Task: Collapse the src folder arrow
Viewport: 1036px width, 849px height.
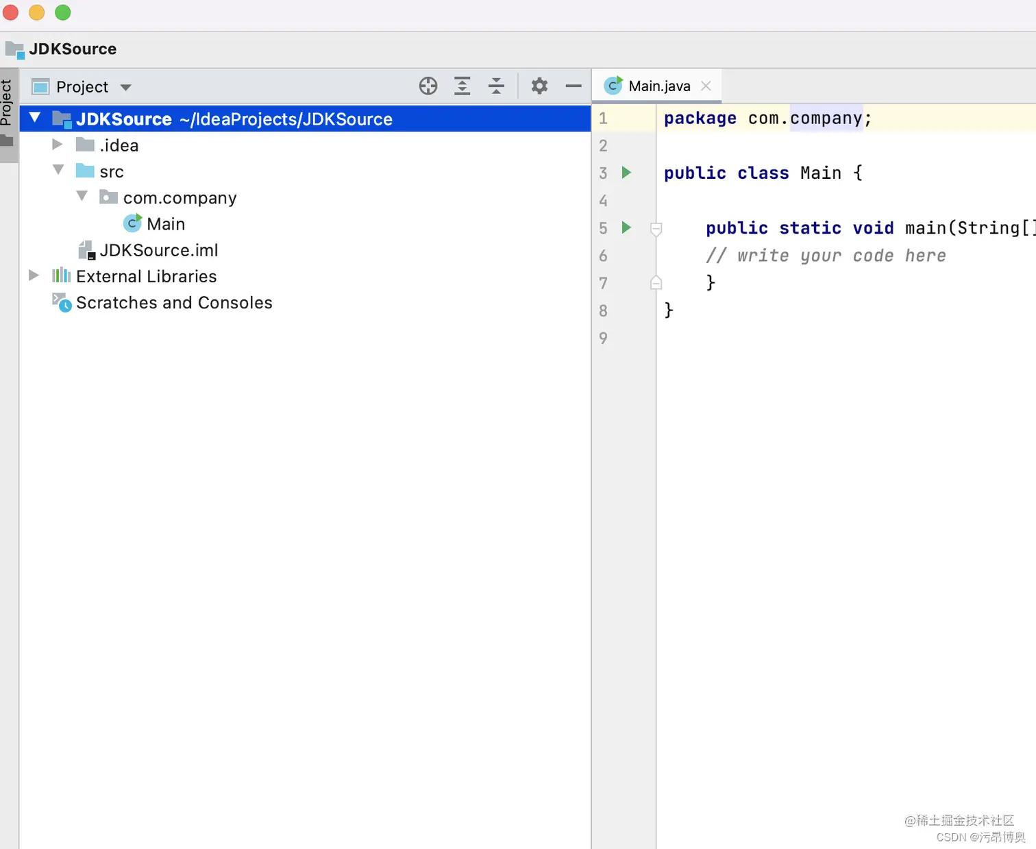Action: coord(58,170)
